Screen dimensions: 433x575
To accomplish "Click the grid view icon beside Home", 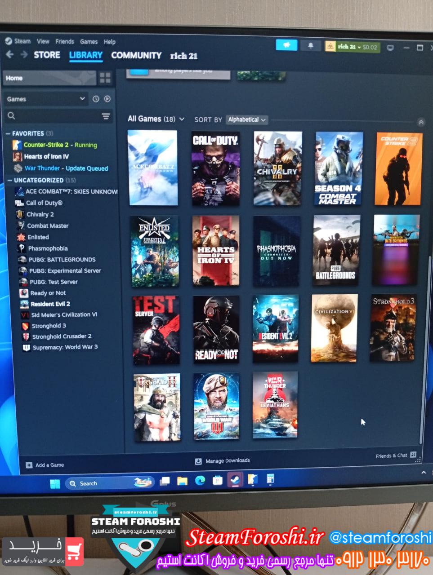I will 105,78.
